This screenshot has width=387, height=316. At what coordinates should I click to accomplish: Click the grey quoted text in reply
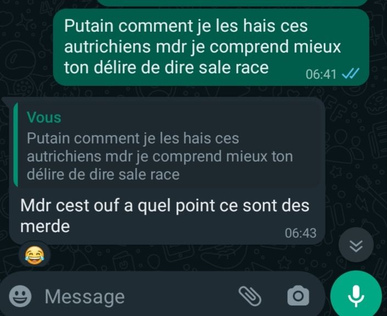(160, 156)
